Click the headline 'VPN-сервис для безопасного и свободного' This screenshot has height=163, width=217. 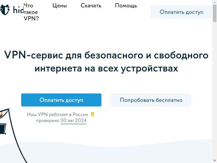[x=106, y=55]
